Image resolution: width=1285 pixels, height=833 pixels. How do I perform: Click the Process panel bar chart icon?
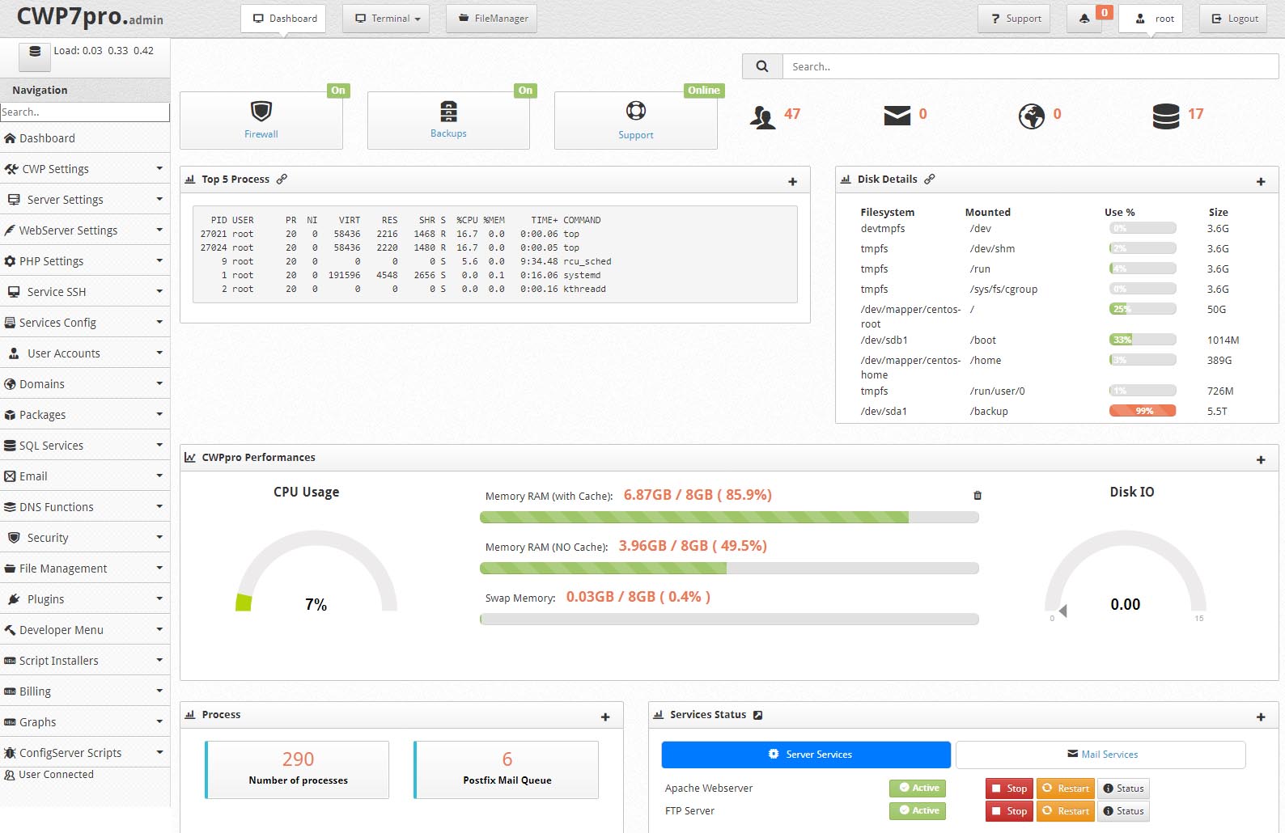click(x=190, y=715)
